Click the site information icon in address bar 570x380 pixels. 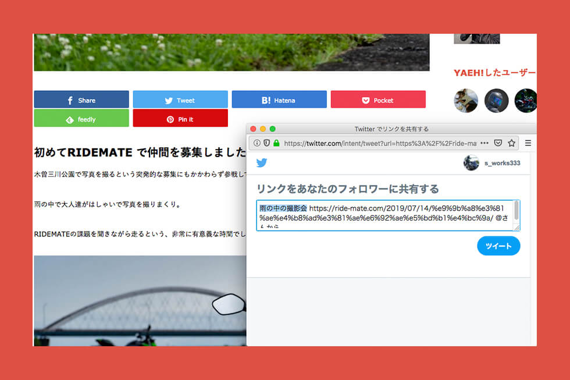point(256,143)
